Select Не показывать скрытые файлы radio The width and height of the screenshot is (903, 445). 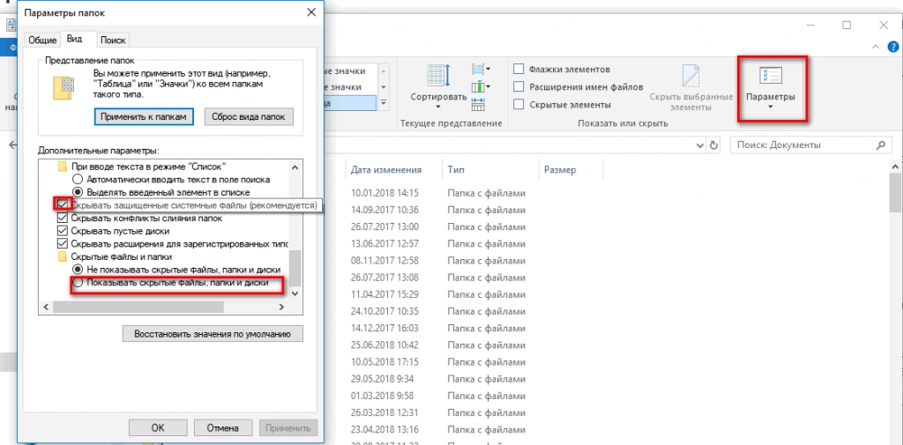point(78,270)
